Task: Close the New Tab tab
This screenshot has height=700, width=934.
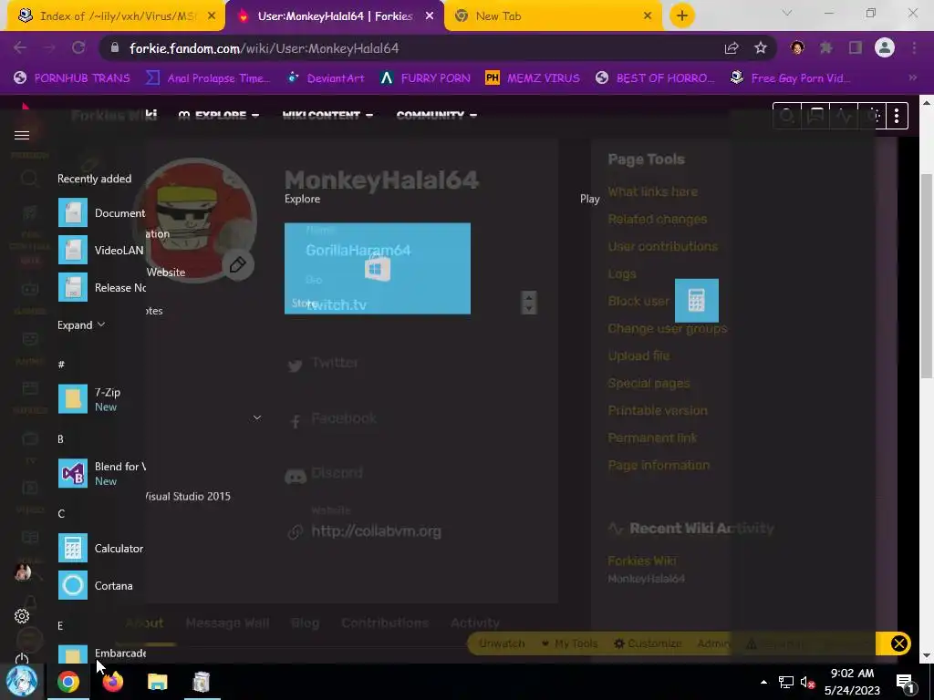Action: 648,16
